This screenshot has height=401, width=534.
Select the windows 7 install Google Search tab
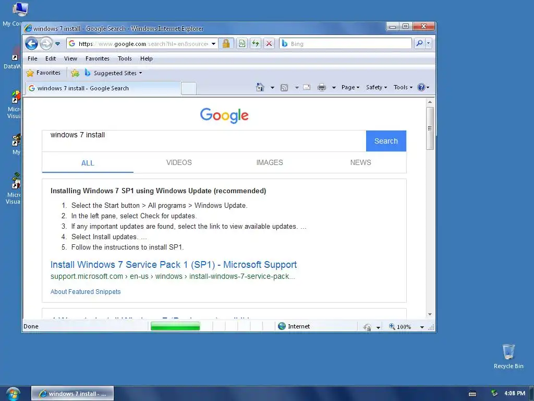[103, 88]
